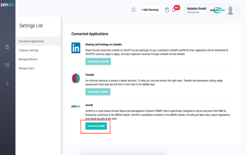Open the bar chart reports icon

(7, 83)
